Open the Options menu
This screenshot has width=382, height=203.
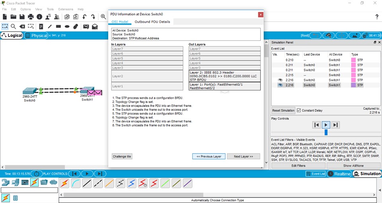25,9
